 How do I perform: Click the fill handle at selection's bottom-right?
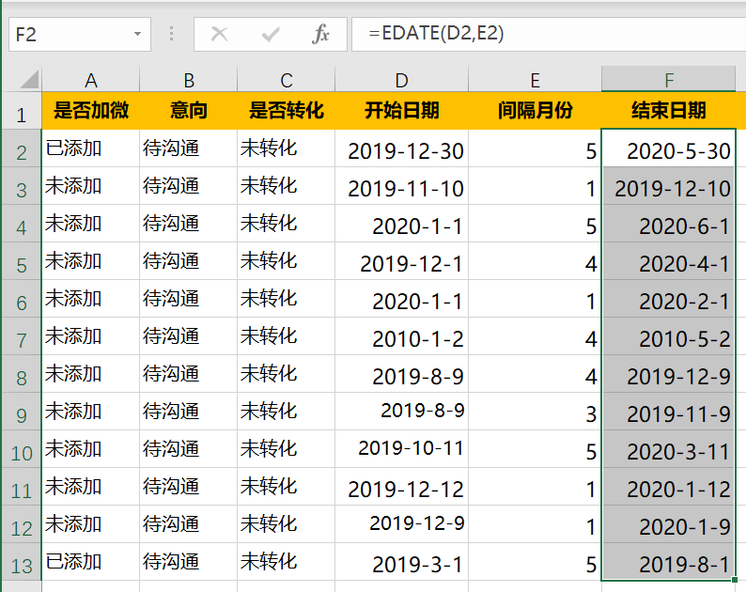(x=736, y=582)
